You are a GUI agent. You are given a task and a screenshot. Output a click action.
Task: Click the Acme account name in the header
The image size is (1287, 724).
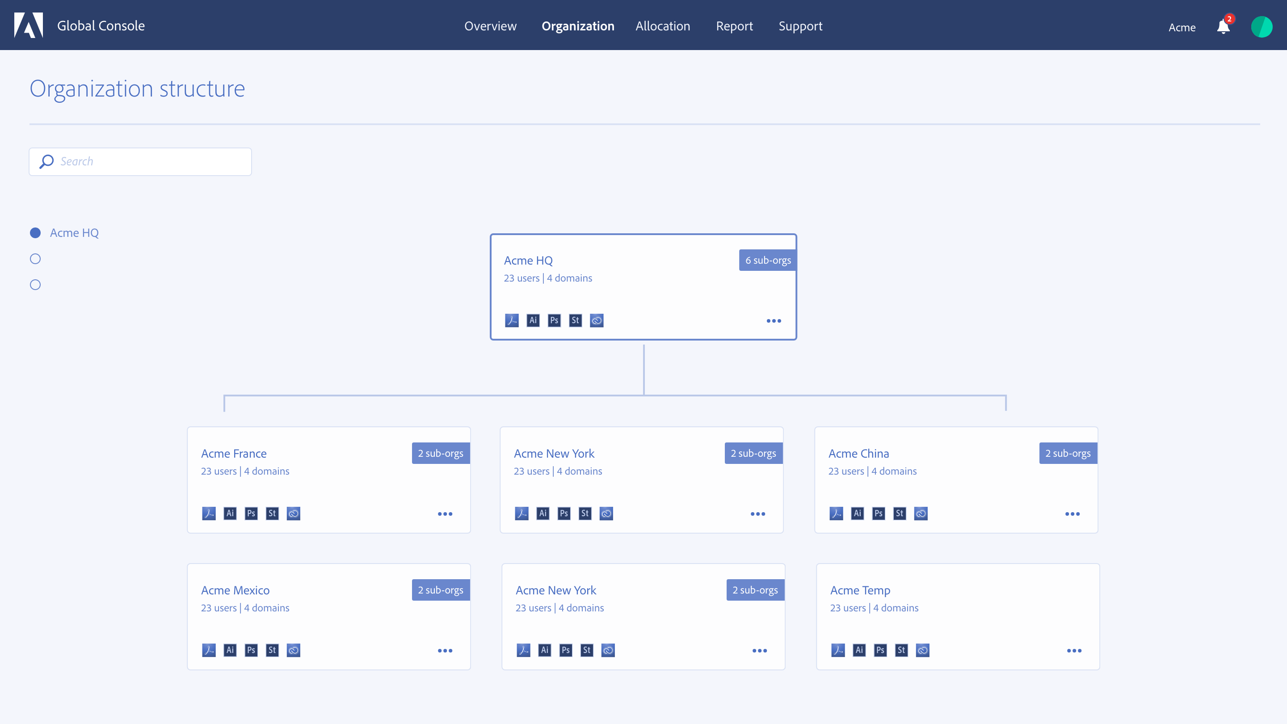(x=1182, y=27)
